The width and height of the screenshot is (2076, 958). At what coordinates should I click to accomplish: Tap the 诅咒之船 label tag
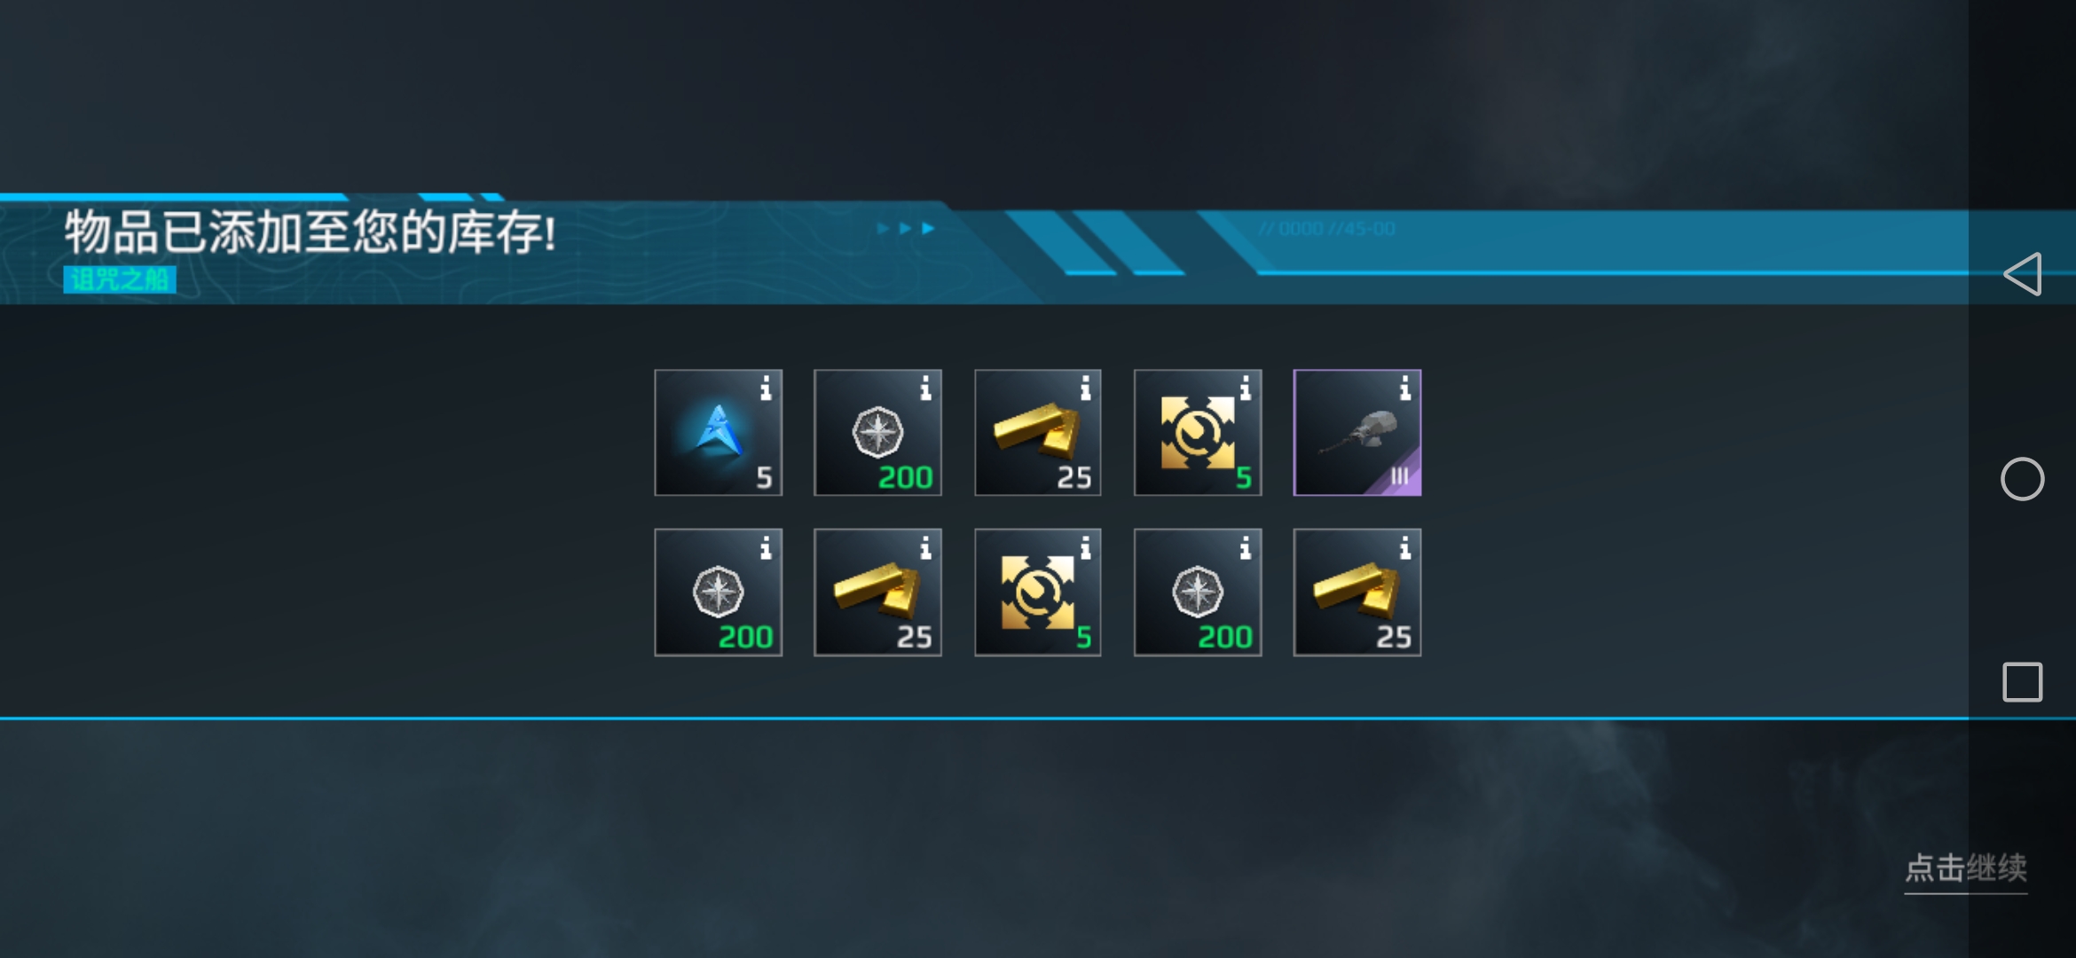120,279
